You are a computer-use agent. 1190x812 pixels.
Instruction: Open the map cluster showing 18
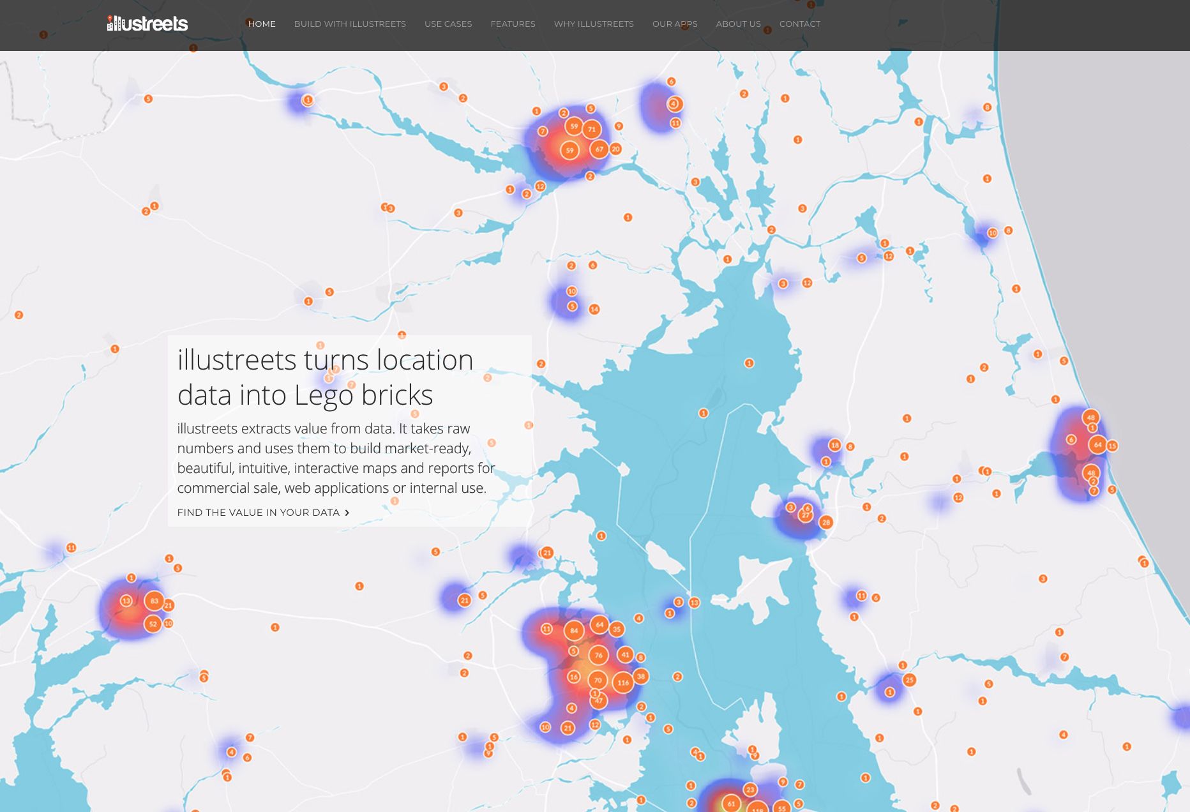(x=834, y=445)
